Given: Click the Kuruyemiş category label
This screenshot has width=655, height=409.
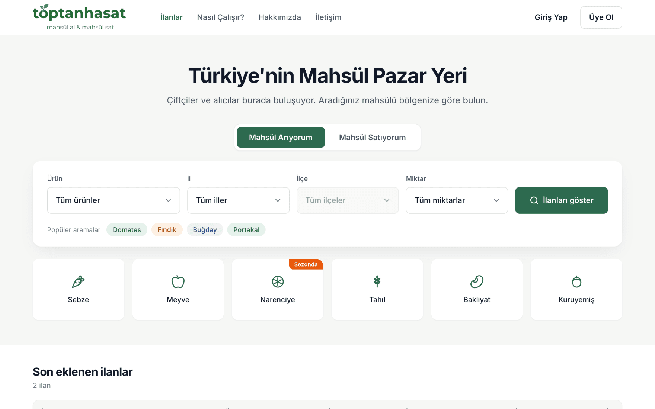Looking at the screenshot, I should [x=576, y=300].
